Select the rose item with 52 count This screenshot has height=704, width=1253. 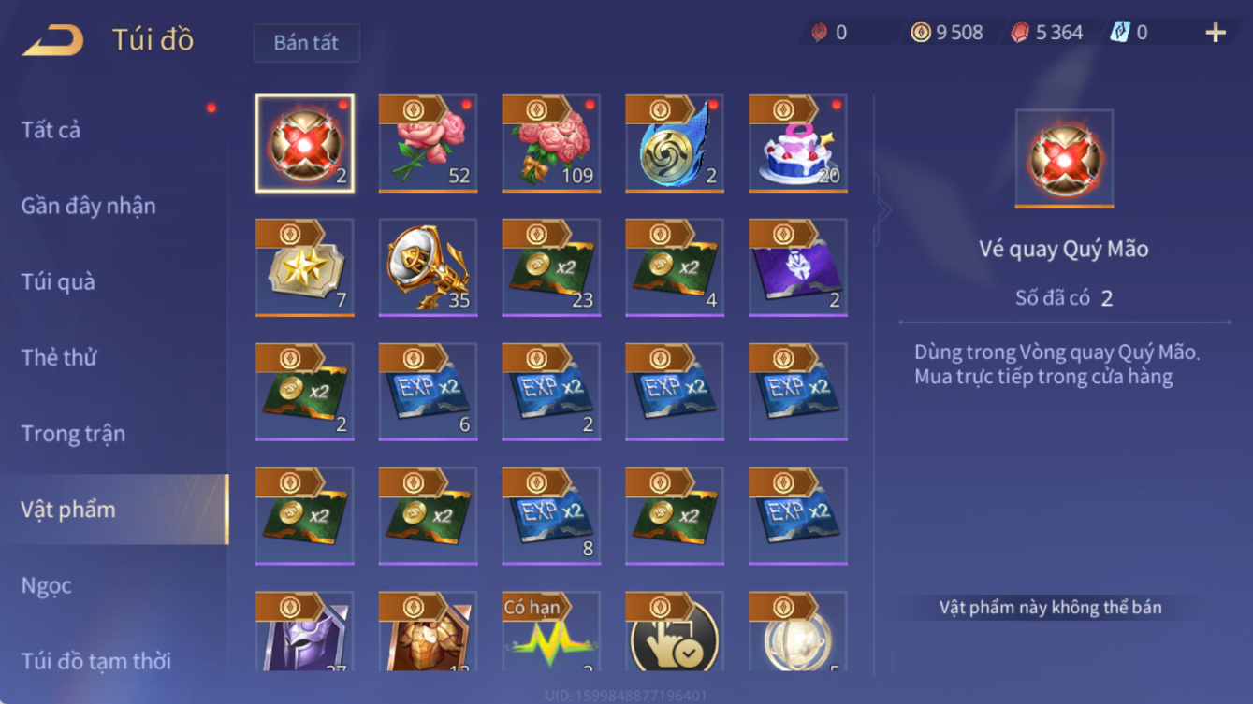(428, 144)
